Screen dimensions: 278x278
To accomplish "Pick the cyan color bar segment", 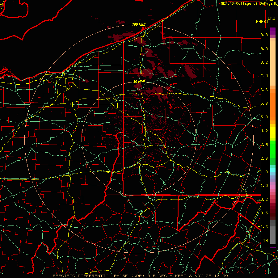I will 273,170.
